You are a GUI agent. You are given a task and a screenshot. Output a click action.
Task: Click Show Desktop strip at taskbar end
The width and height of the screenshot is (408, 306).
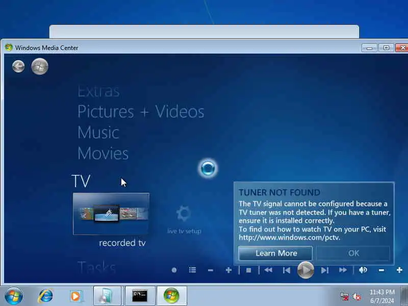click(x=404, y=296)
